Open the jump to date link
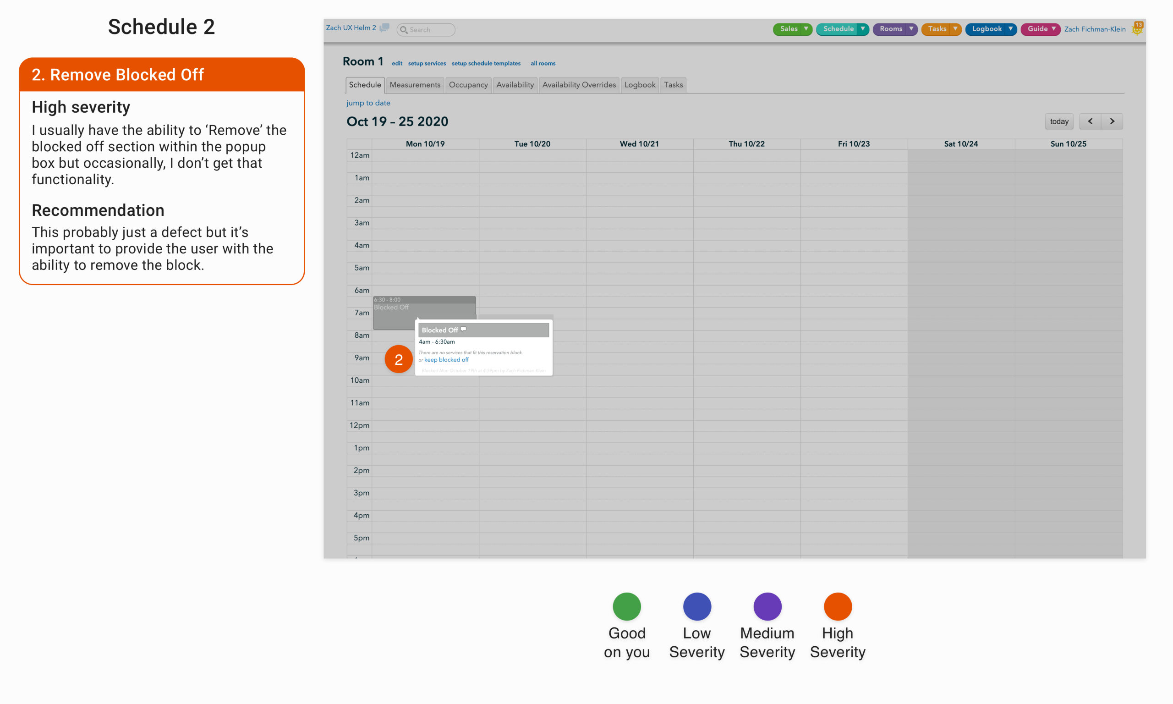 tap(368, 103)
